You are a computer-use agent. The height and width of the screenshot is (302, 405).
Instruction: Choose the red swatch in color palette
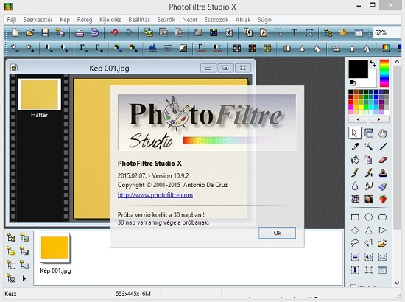coord(351,102)
